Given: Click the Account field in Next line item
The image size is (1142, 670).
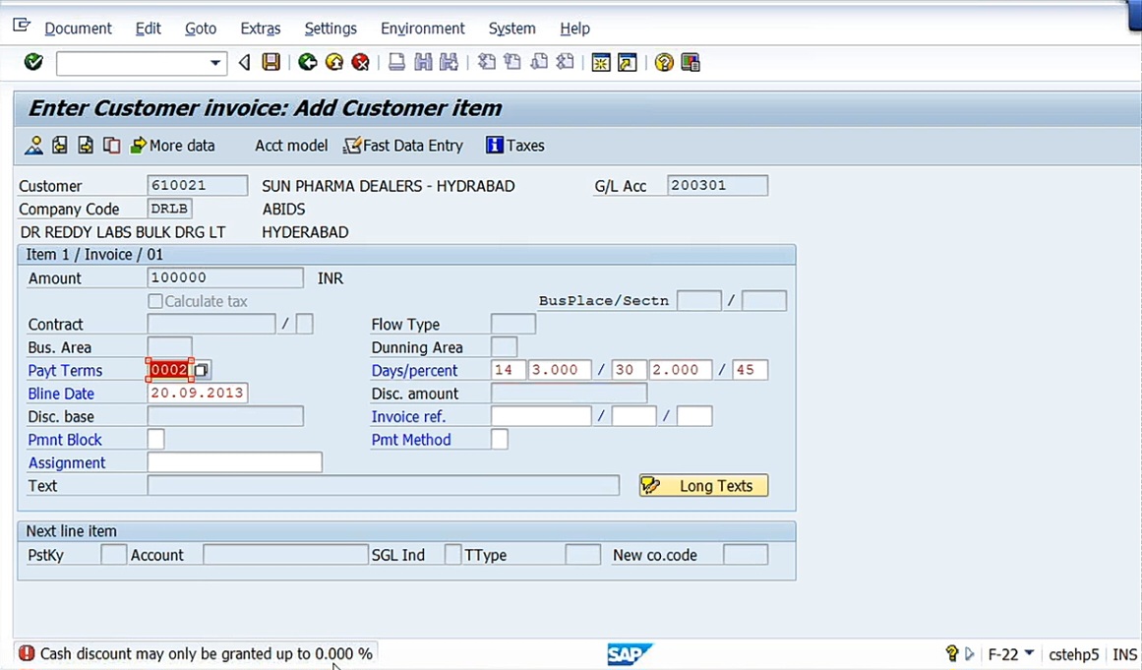Looking at the screenshot, I should point(285,555).
